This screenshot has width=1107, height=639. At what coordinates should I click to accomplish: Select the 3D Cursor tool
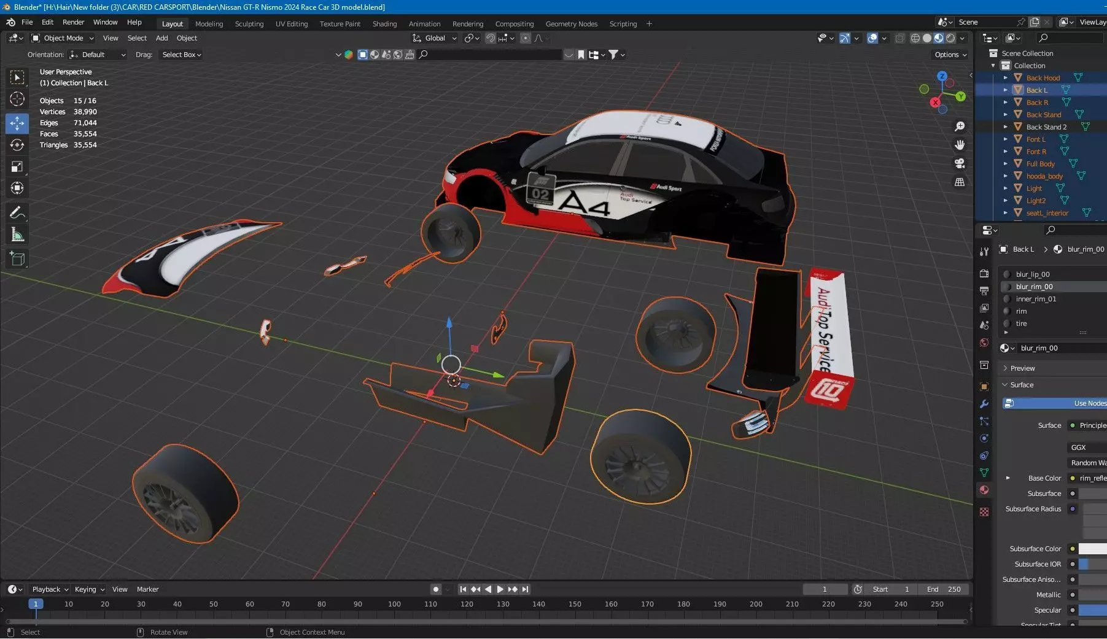(17, 99)
